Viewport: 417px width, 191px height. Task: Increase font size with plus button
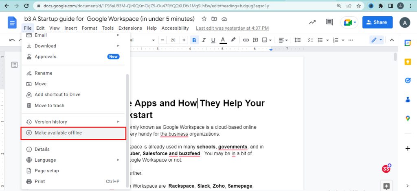184,40
